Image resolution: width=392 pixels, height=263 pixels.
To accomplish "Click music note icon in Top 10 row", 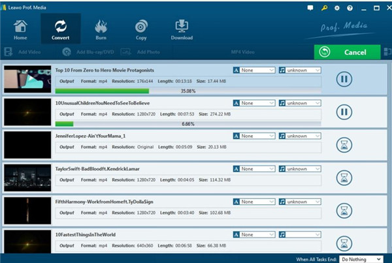I will pyautogui.click(x=282, y=70).
